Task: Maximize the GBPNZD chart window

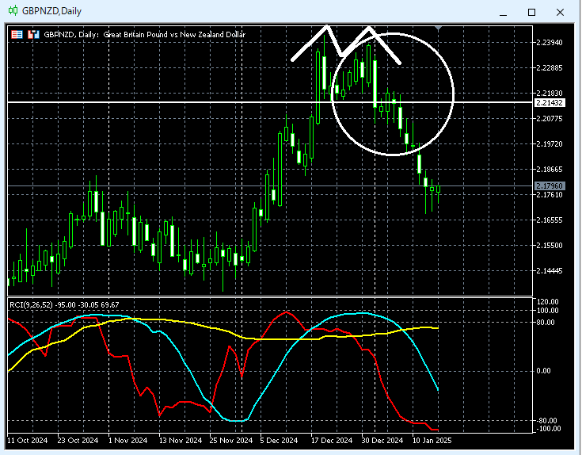Action: pyautogui.click(x=531, y=12)
